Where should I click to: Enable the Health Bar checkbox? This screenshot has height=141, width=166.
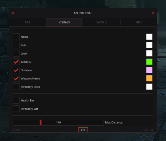16,100
